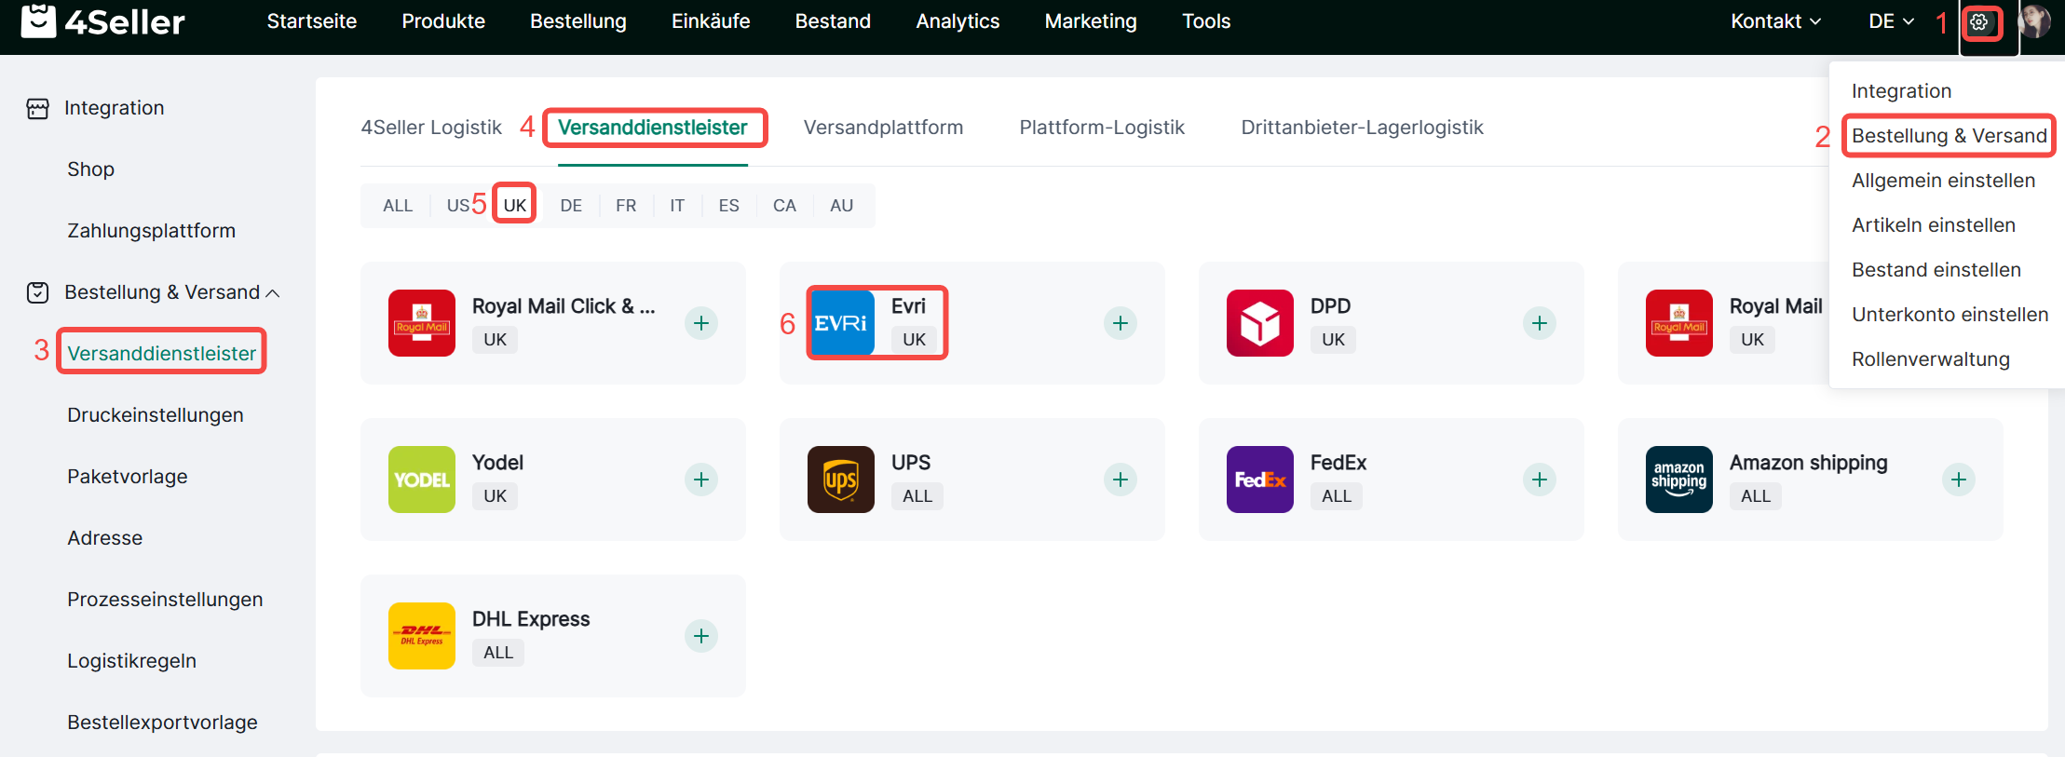Image resolution: width=2065 pixels, height=757 pixels.
Task: Select Rollenverwaltung in settings menu
Action: pos(1930,359)
